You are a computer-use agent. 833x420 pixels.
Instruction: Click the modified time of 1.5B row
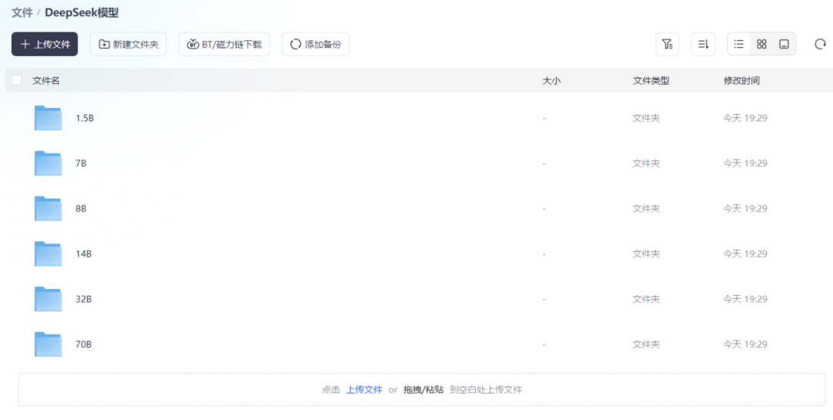(x=745, y=118)
